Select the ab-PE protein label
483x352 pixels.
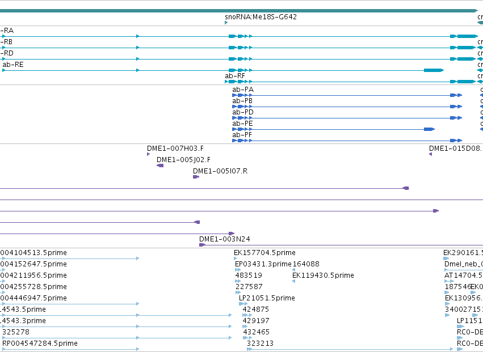click(242, 124)
